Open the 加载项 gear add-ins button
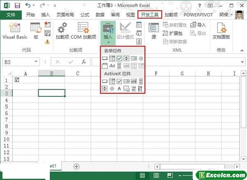Image resolution: width=247 pixels, height=180 pixels. (x=63, y=30)
